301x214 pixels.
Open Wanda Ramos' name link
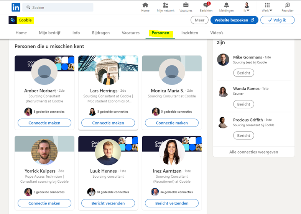click(246, 89)
